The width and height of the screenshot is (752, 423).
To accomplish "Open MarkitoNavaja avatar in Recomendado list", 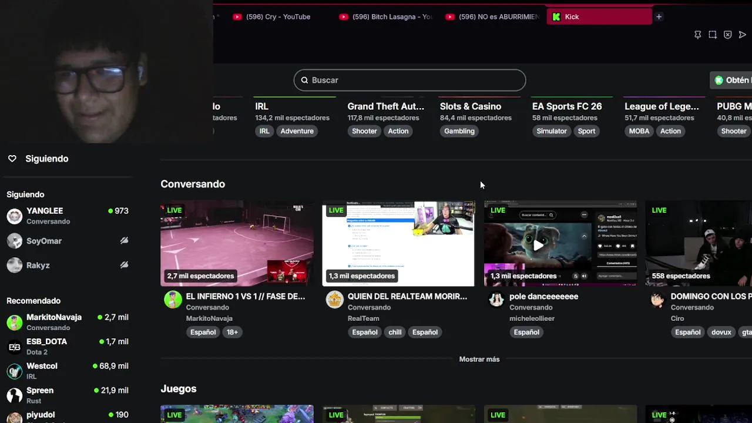I will (15, 323).
